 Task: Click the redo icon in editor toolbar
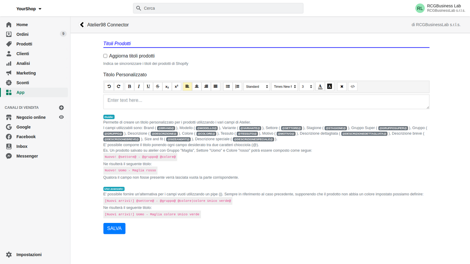pyautogui.click(x=118, y=87)
